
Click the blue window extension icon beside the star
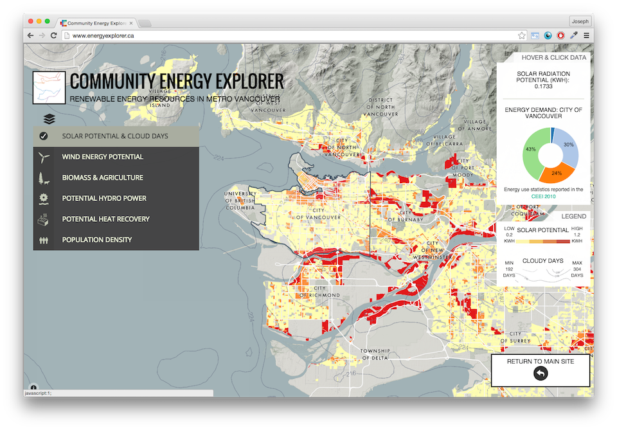pos(535,36)
